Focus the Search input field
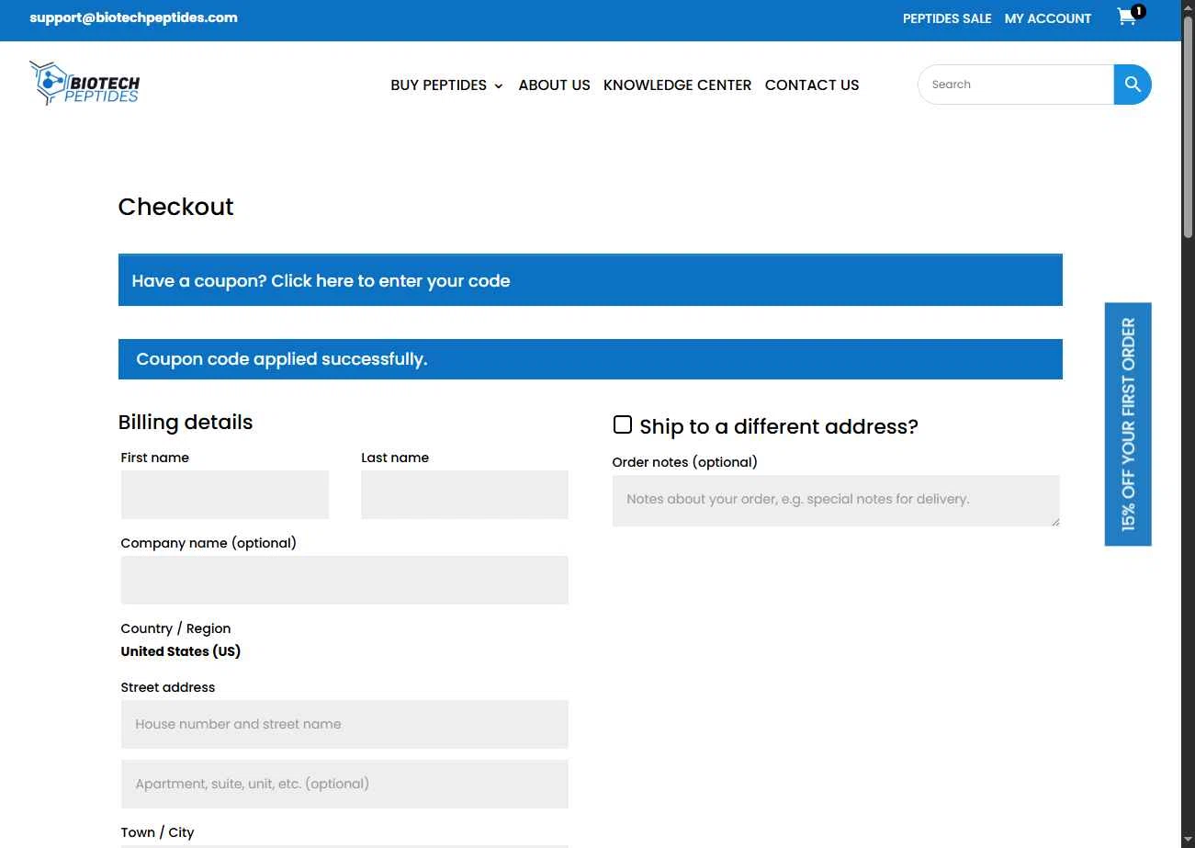Viewport: 1195px width, 848px height. click(x=1016, y=85)
